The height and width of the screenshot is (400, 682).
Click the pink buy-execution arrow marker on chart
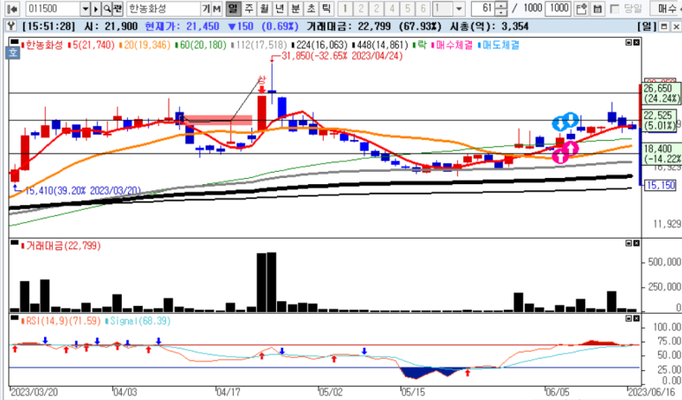pos(566,152)
